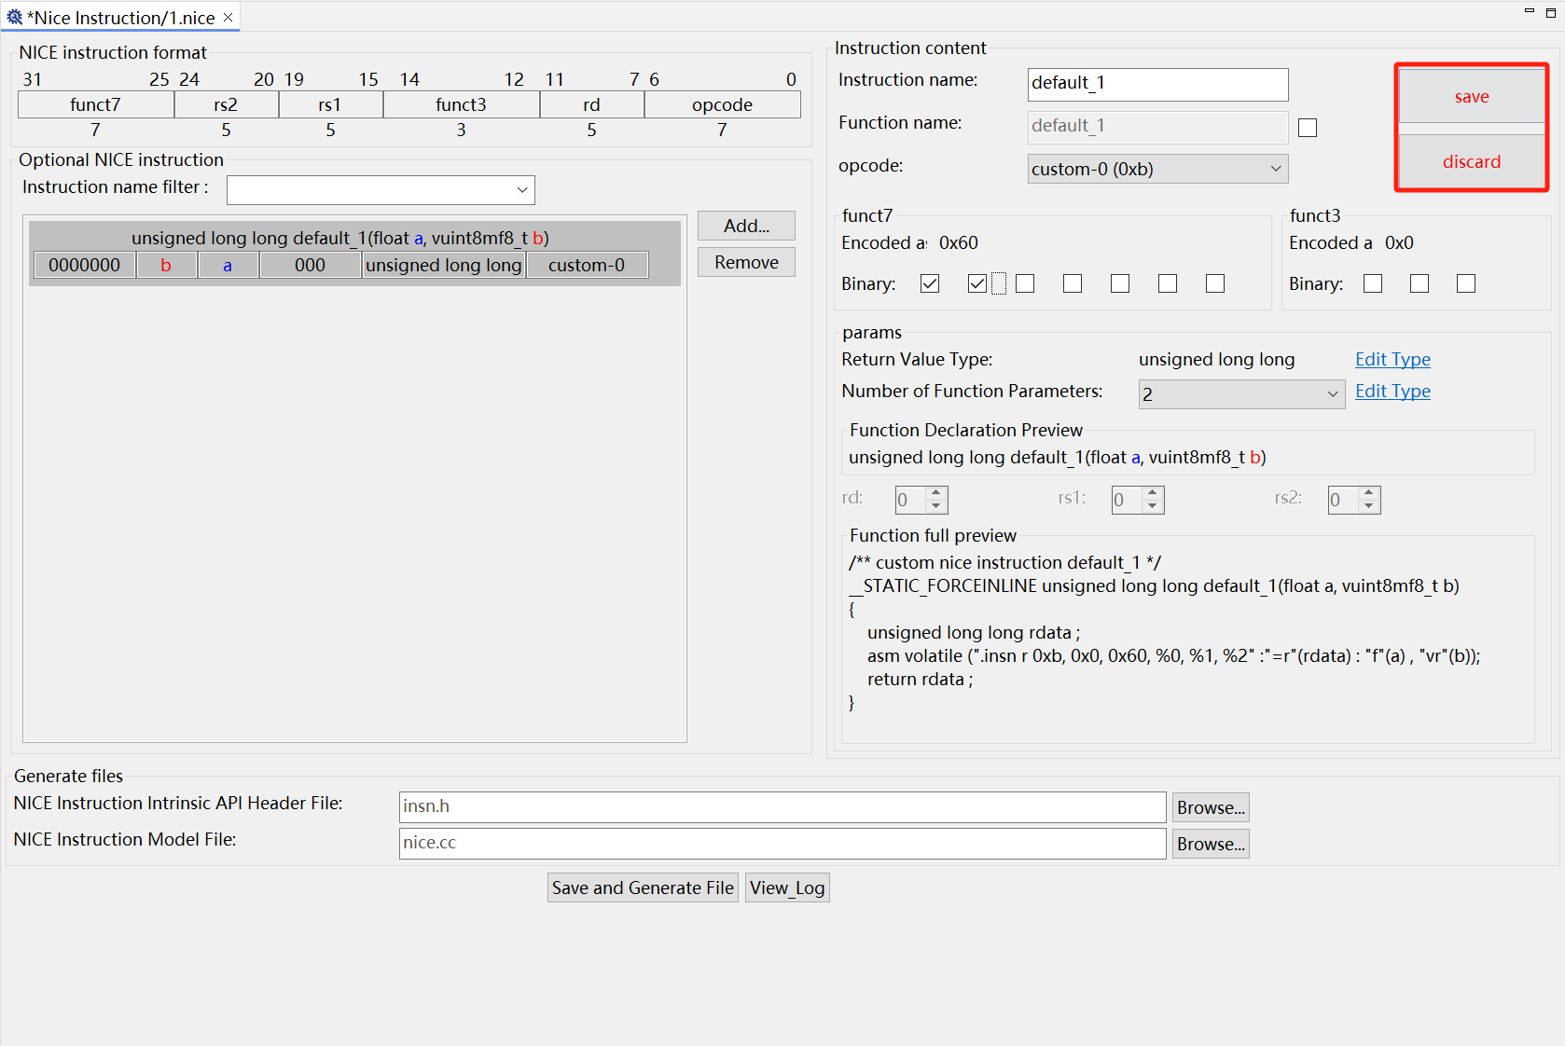Focus the nice.cc model file field

click(782, 843)
